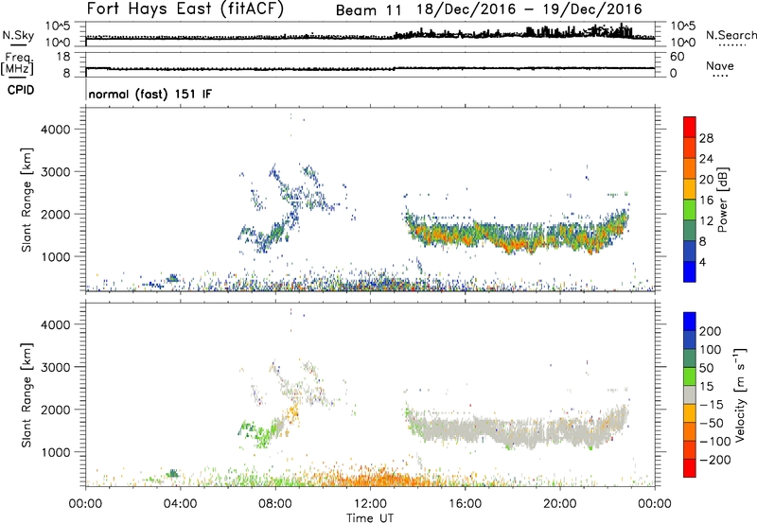Click the 'Time UT' axis title
The image size is (757, 524).
tap(370, 518)
